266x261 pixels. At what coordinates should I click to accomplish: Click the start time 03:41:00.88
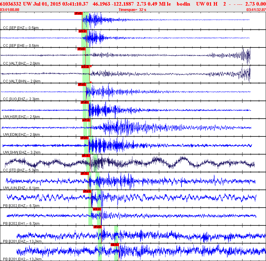[10, 10]
